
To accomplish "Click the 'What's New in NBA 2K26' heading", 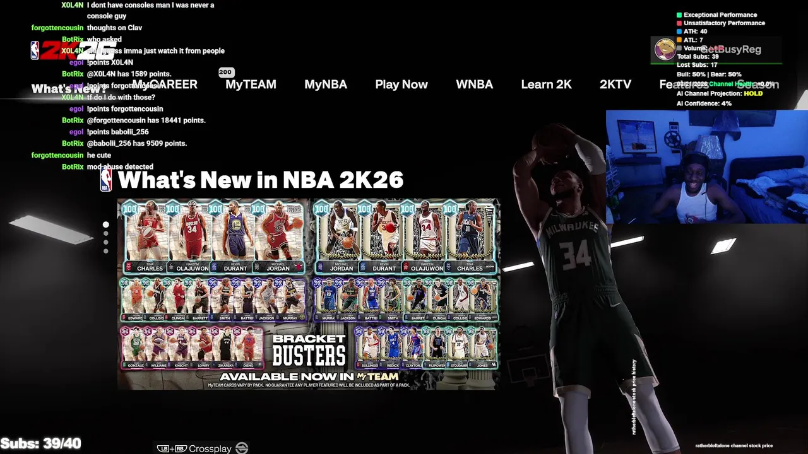I will tap(260, 180).
